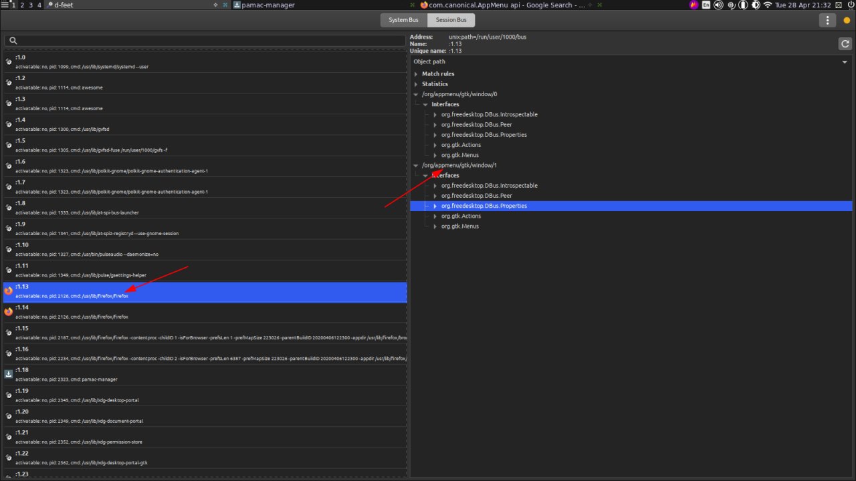
Task: Click Firefox icon of bus :1.13
Action: point(9,291)
